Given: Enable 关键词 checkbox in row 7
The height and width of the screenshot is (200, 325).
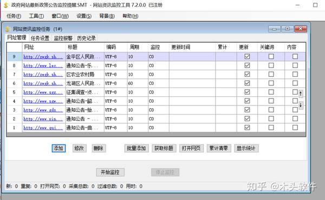Looking at the screenshot, I should pos(271,74).
